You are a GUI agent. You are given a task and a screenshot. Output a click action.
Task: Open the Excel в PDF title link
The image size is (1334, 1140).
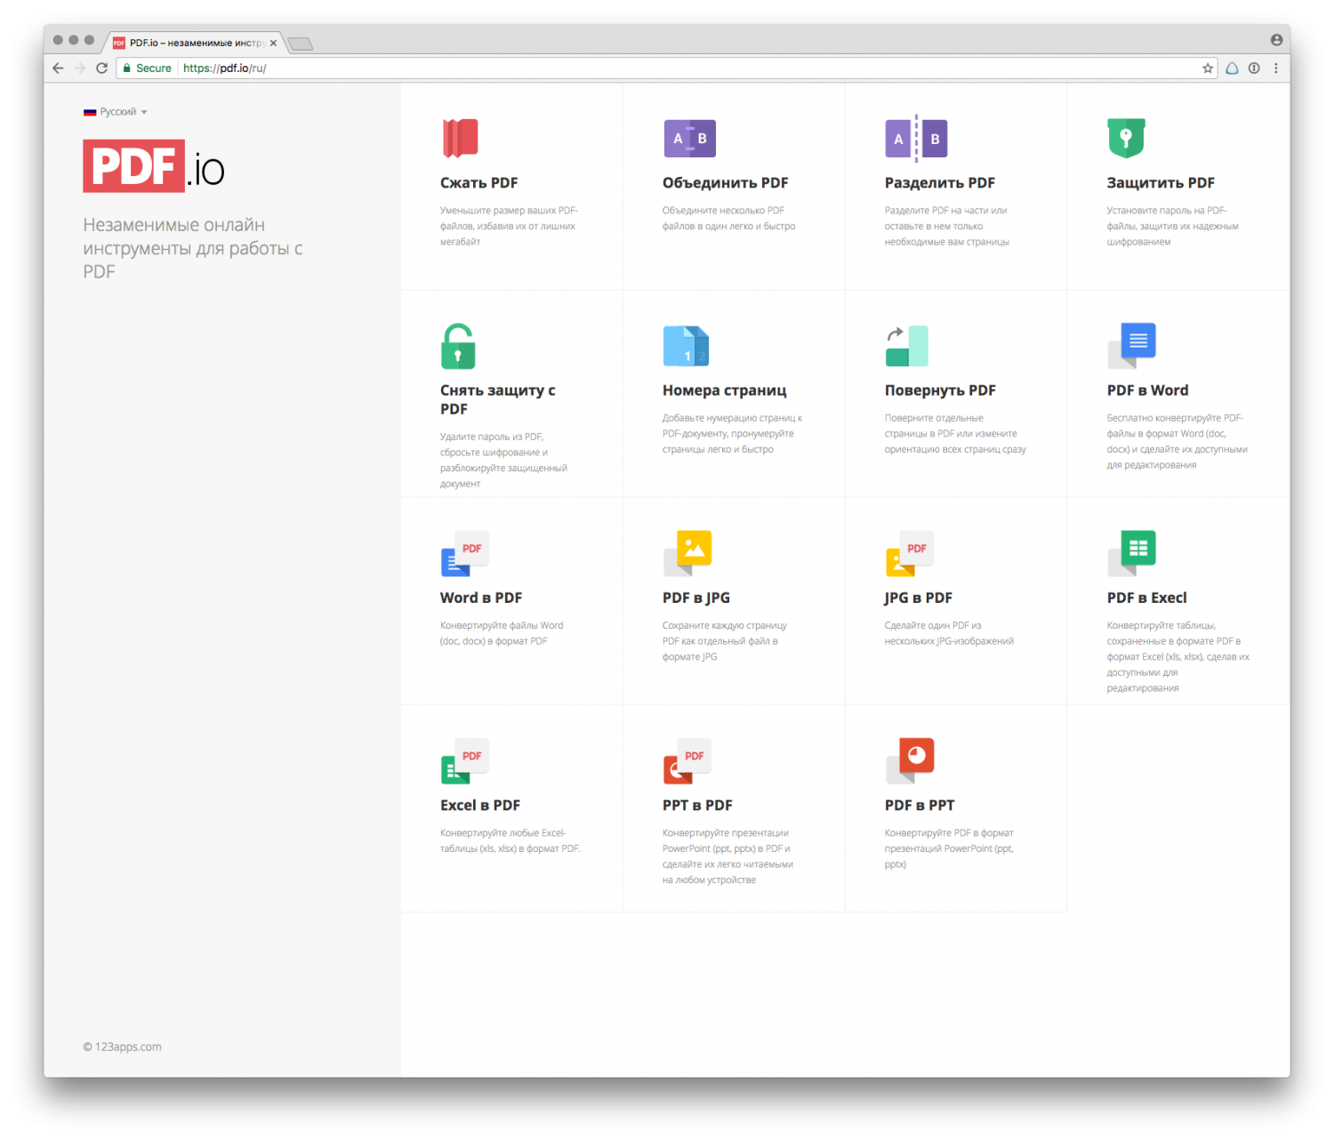[480, 806]
